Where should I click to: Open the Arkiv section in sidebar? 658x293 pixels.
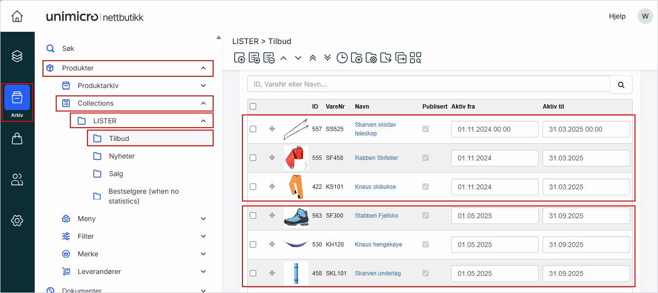[17, 101]
